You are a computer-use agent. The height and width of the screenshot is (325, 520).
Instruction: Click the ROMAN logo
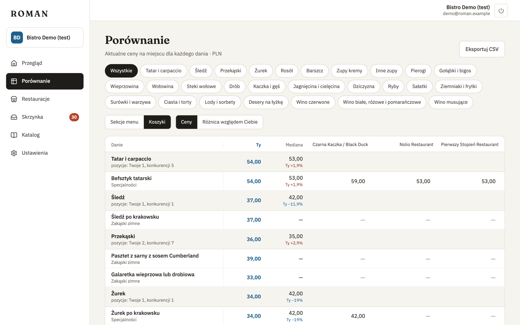coord(29,14)
